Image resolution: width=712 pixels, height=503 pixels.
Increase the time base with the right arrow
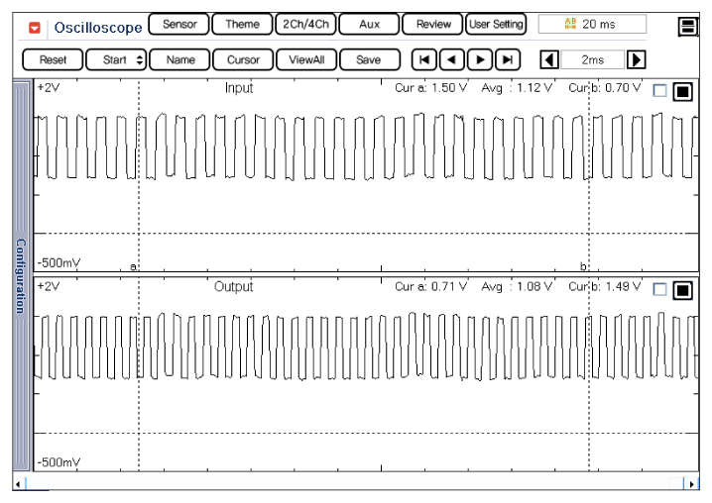point(637,59)
